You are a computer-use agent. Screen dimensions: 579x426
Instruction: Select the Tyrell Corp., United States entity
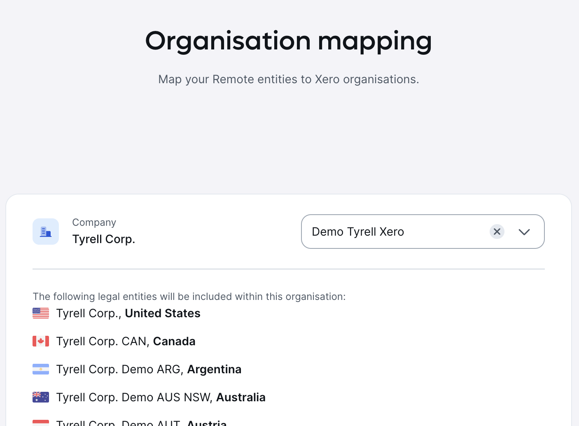pyautogui.click(x=128, y=314)
